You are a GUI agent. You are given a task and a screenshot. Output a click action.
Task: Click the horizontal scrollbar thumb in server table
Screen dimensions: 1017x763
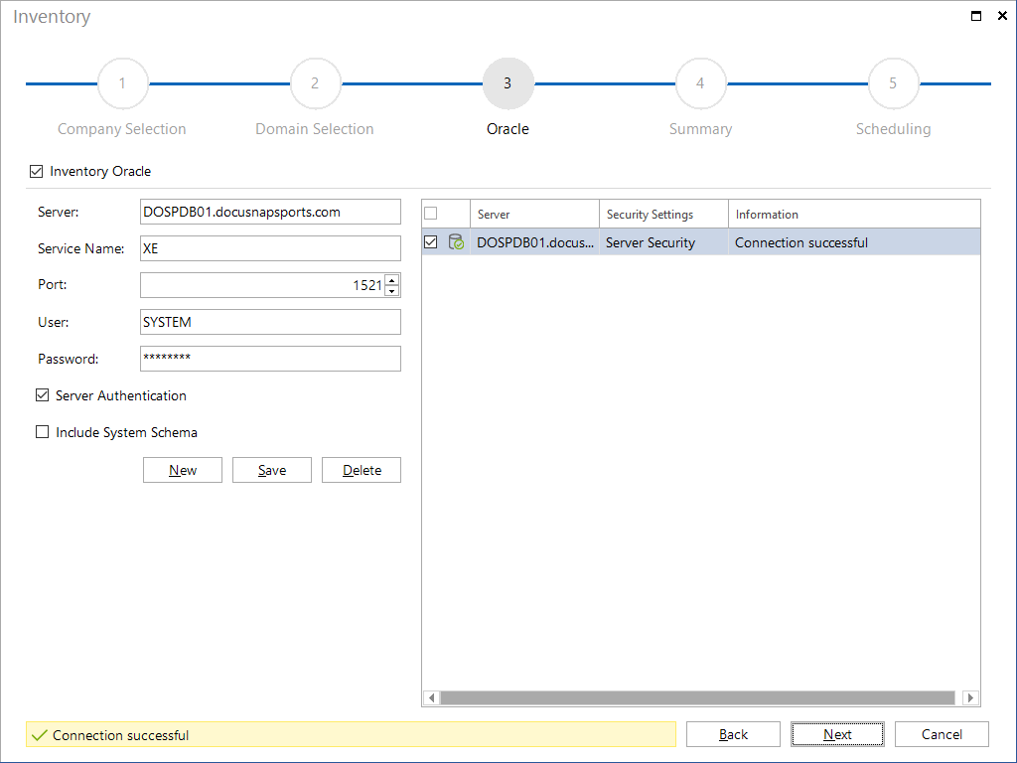(697, 697)
